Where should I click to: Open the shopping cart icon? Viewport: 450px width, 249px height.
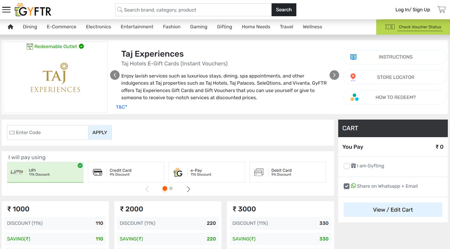(441, 10)
